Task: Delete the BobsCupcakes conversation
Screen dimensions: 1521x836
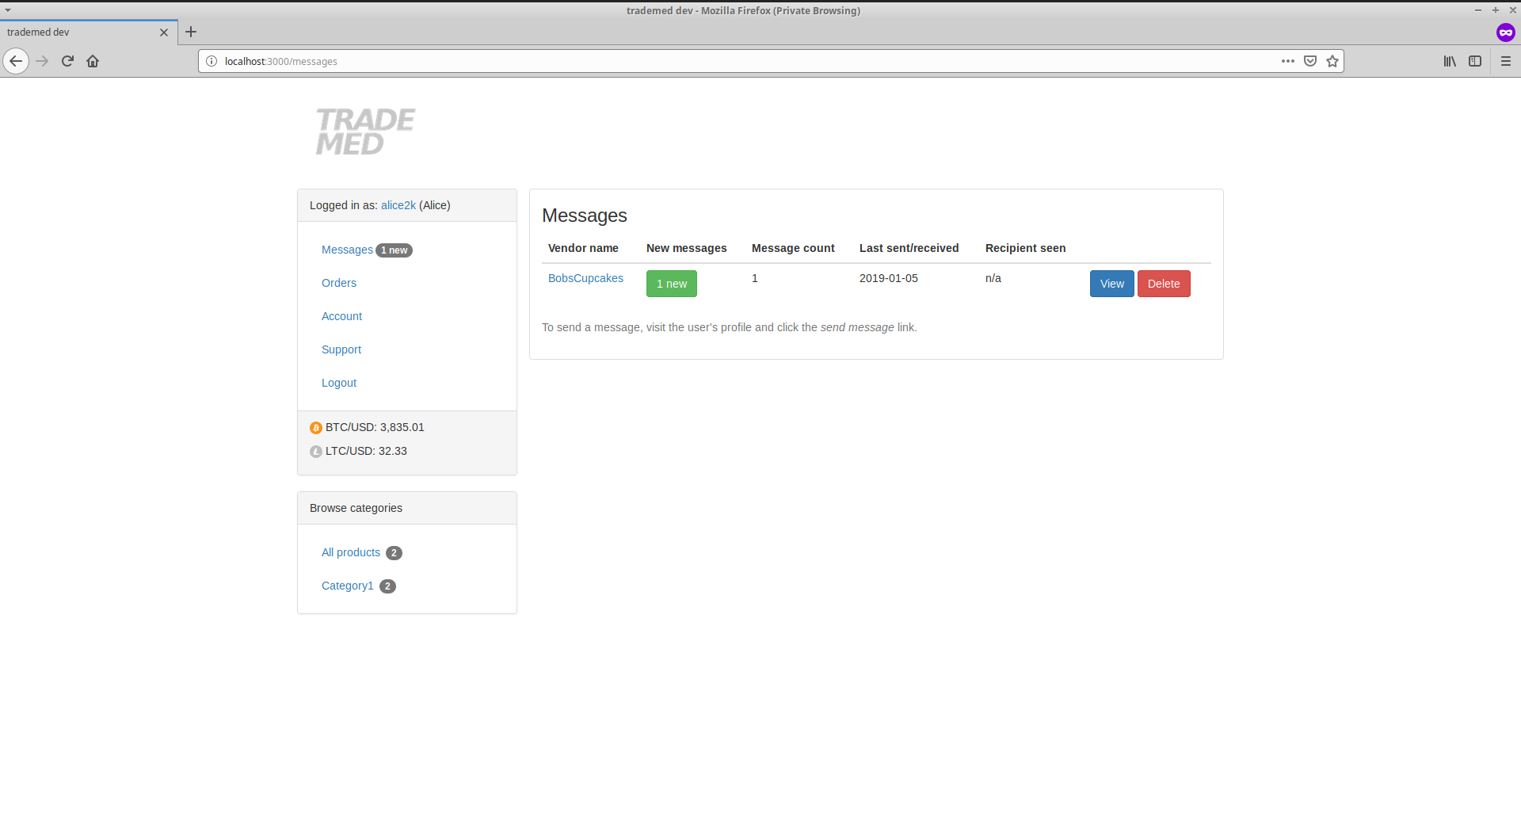Action: click(1163, 284)
